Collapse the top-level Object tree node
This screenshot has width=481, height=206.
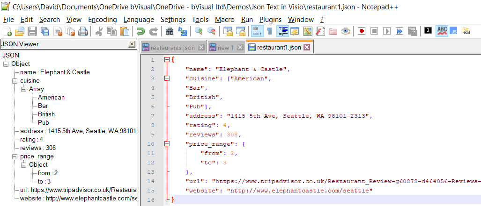pos(6,64)
